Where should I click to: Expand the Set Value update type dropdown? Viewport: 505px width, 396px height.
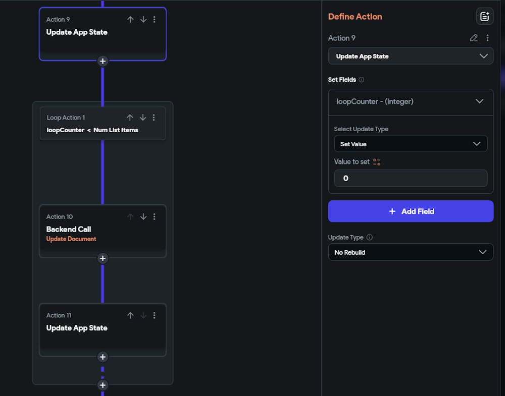(x=411, y=144)
